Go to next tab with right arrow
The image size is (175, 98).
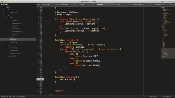point(39,5)
